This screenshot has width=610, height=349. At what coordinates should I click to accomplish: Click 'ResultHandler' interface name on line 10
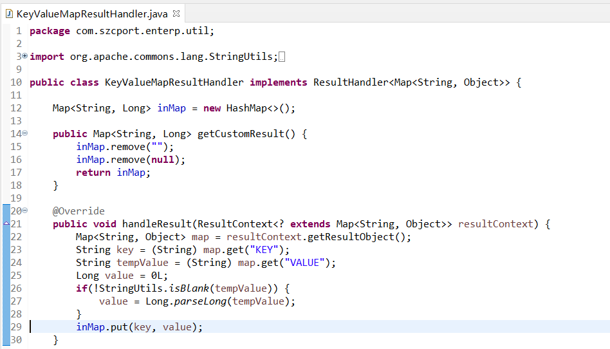[x=351, y=82]
